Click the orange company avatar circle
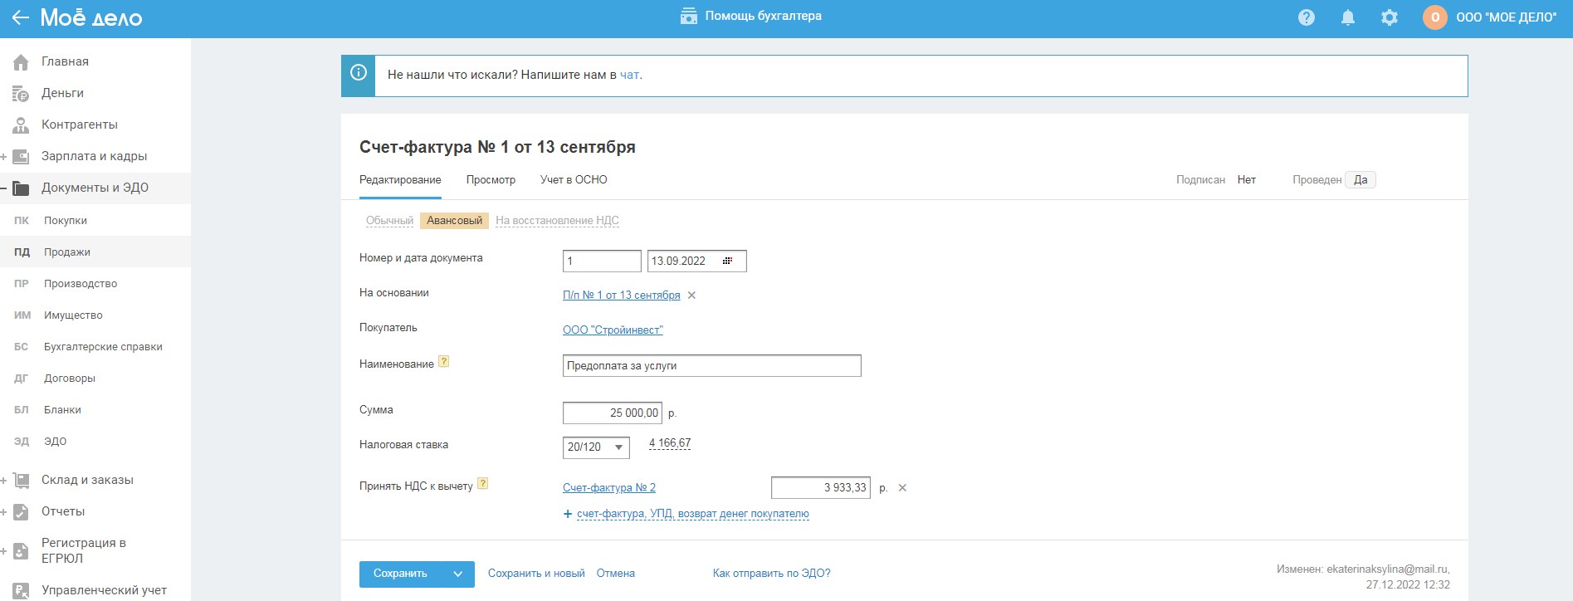This screenshot has height=601, width=1573. [1435, 17]
